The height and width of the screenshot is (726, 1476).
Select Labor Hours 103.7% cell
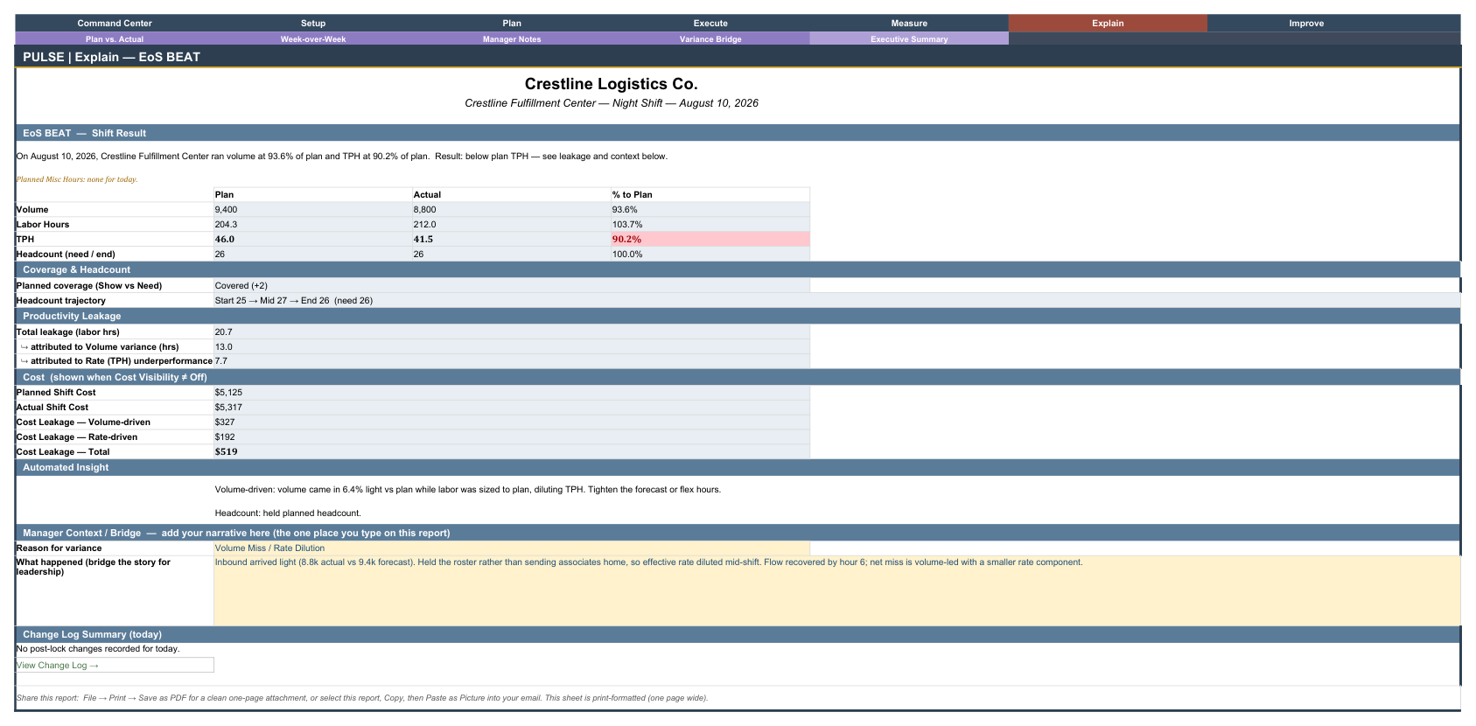[x=710, y=225]
